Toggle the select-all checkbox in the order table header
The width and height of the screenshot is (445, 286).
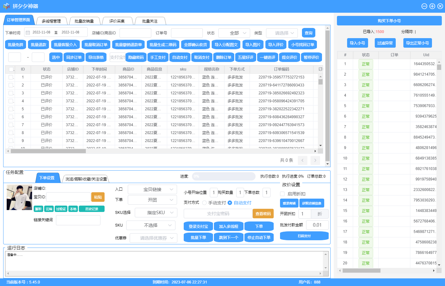[11, 69]
